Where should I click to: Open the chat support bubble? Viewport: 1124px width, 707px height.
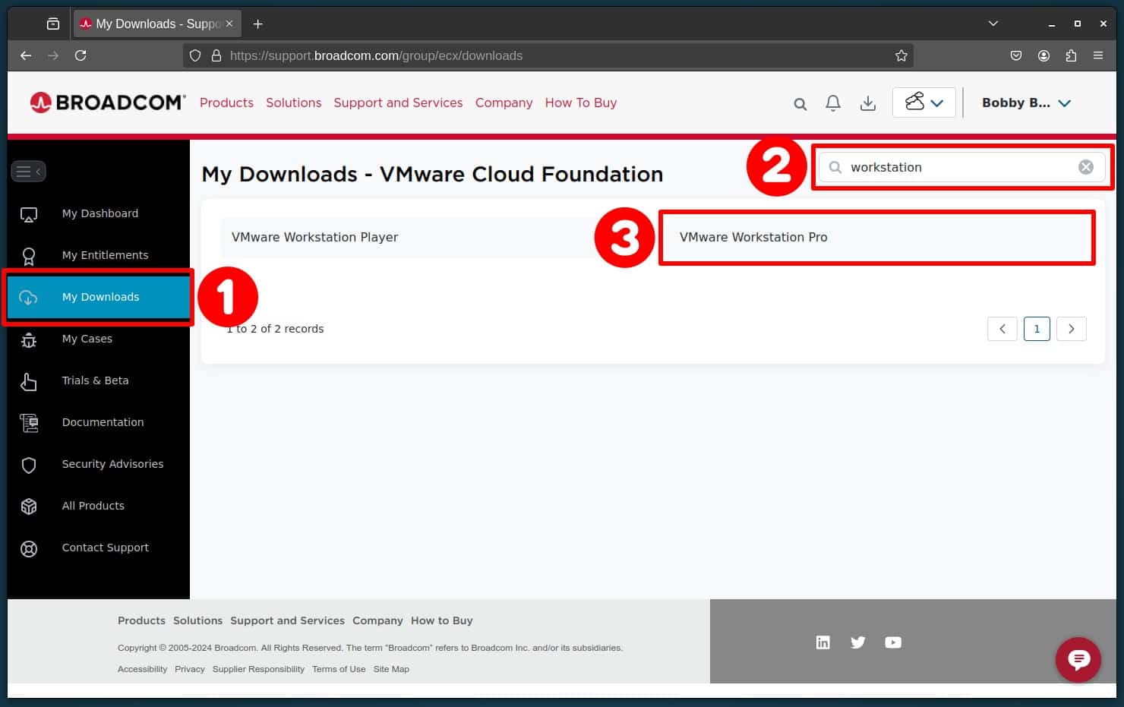tap(1078, 660)
